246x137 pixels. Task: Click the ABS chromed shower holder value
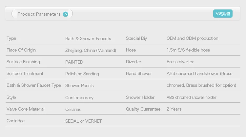(192, 98)
